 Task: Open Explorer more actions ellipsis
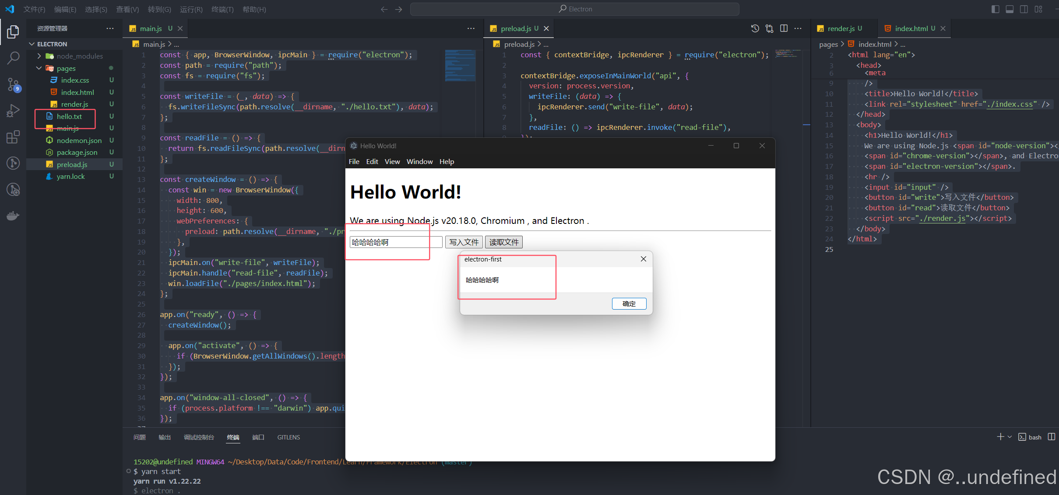tap(110, 28)
